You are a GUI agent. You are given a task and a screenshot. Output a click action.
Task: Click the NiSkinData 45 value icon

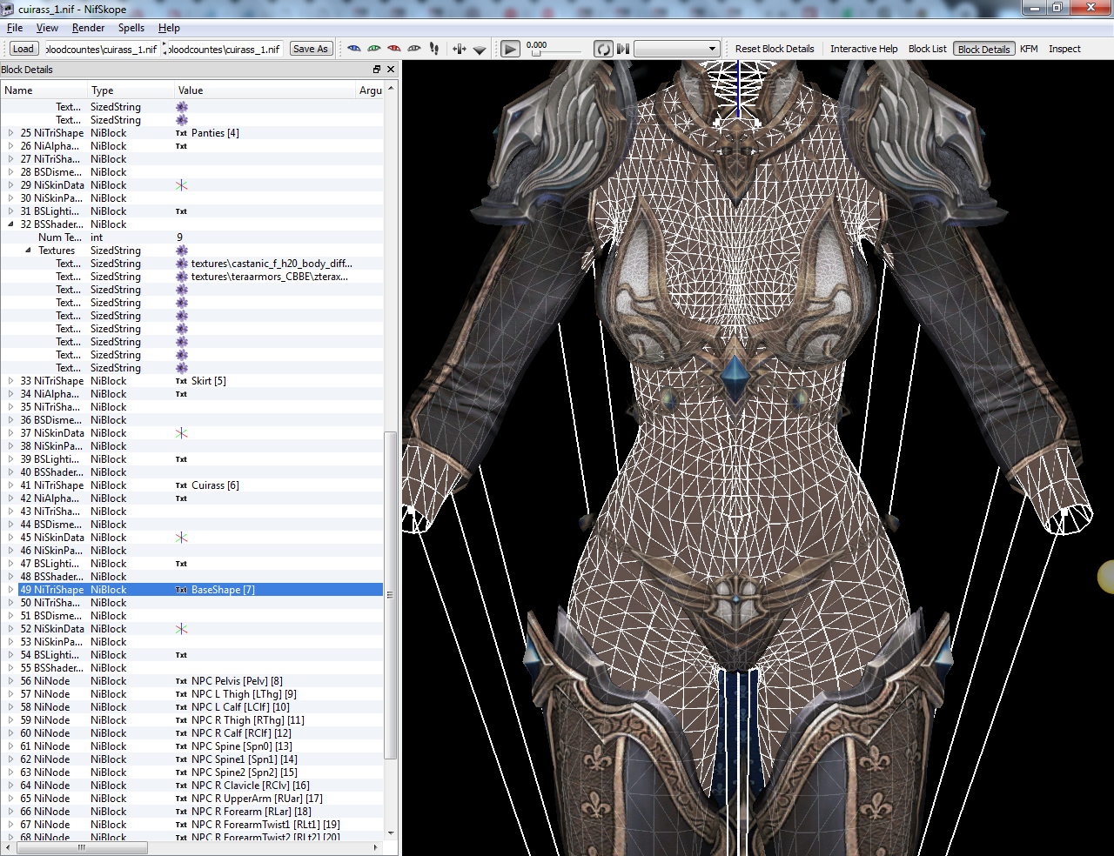point(181,538)
